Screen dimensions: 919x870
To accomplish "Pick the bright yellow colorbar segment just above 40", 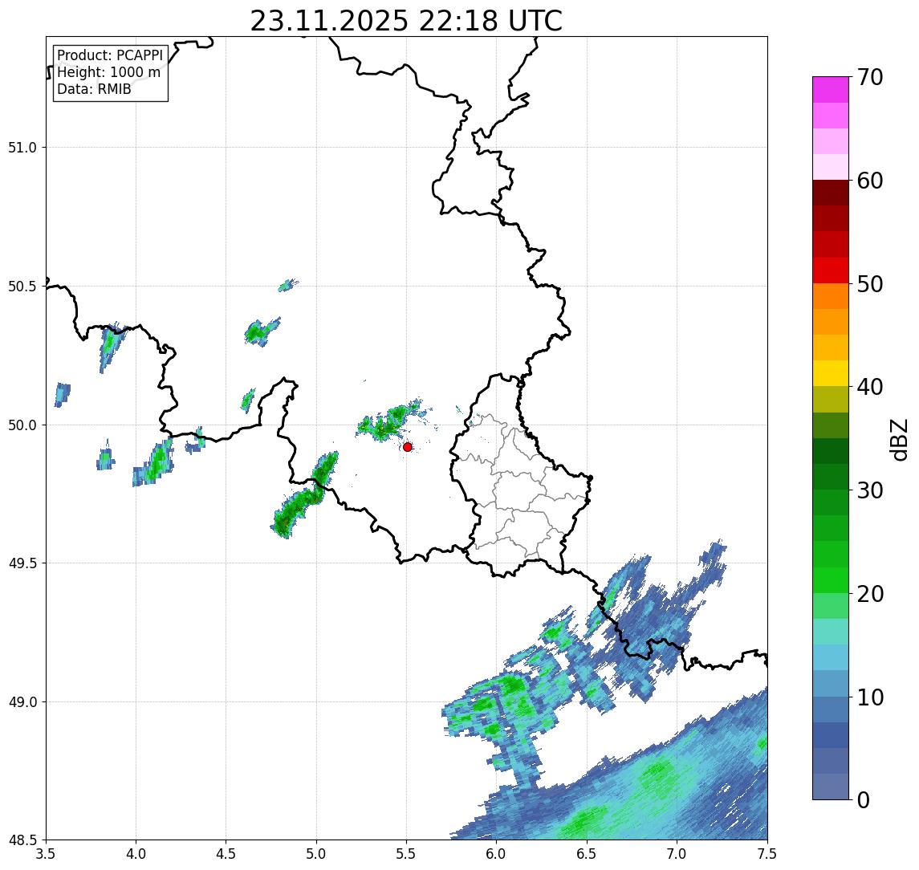I will coord(831,373).
